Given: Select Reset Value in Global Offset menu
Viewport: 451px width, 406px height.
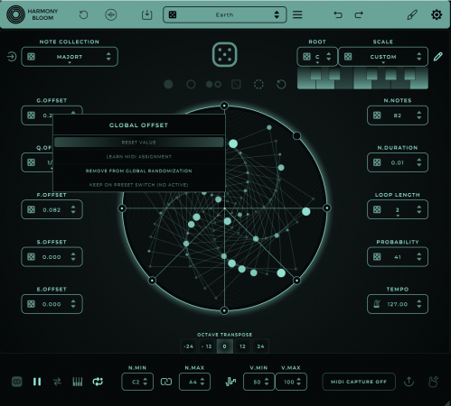Looking at the screenshot, I should click(x=139, y=143).
